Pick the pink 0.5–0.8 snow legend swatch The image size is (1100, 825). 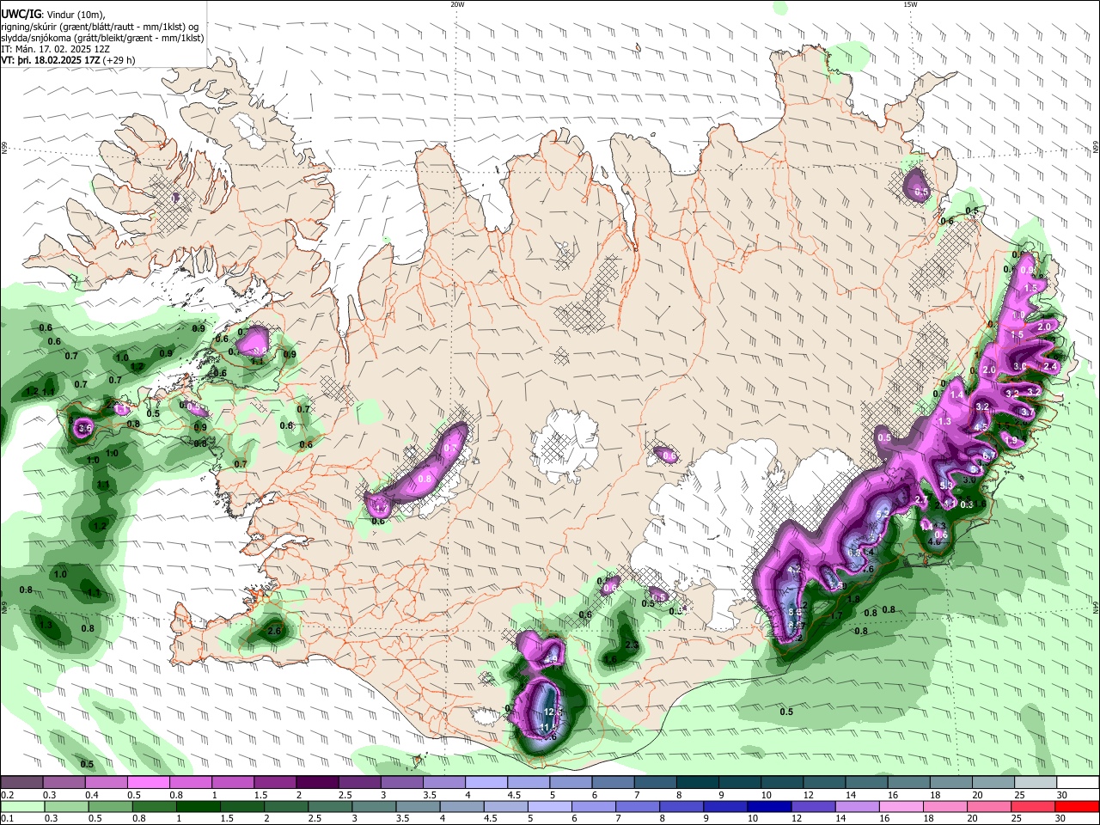point(148,783)
